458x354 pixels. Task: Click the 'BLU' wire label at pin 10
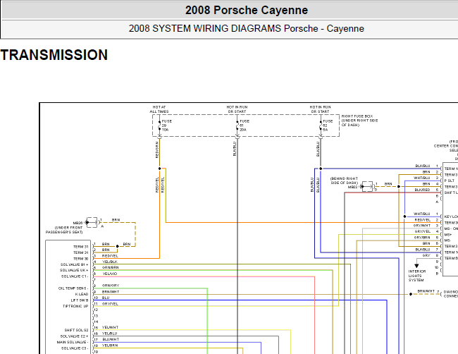pyautogui.click(x=106, y=298)
